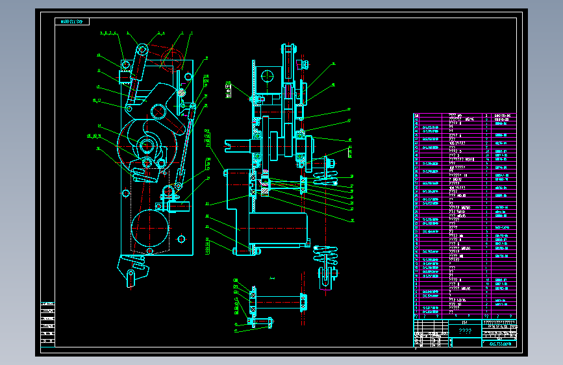Select the hatched round pin in the left view

click(181, 93)
